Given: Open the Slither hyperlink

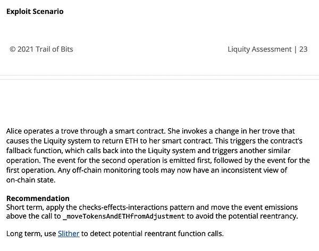Looking at the screenshot, I should pos(69,233).
